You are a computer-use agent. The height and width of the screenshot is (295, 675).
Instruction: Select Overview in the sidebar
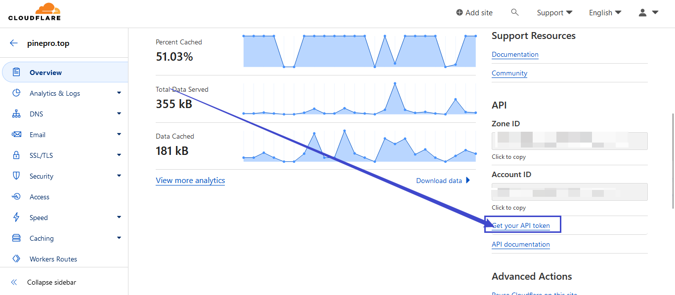pos(45,73)
